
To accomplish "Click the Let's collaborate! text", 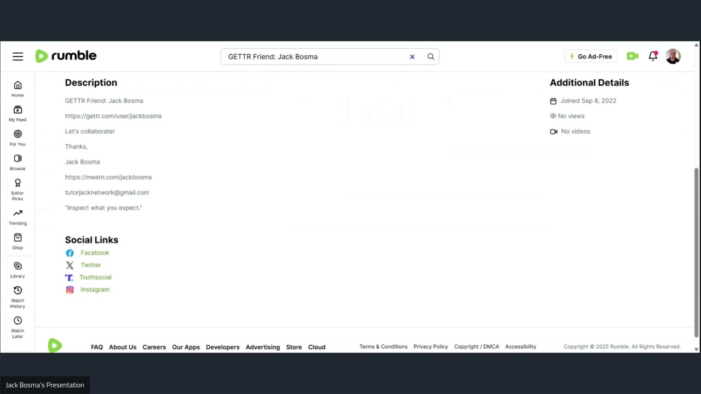I will [x=90, y=131].
